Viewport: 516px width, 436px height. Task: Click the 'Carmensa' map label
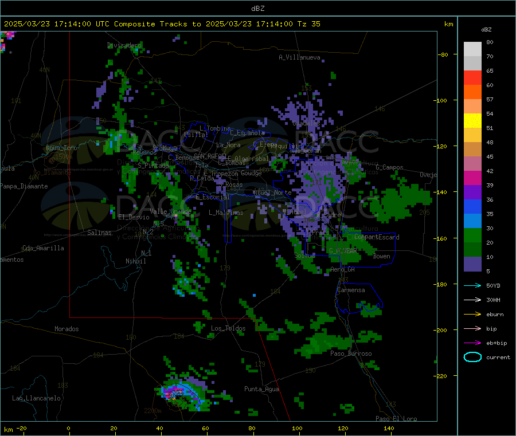pos(351,290)
